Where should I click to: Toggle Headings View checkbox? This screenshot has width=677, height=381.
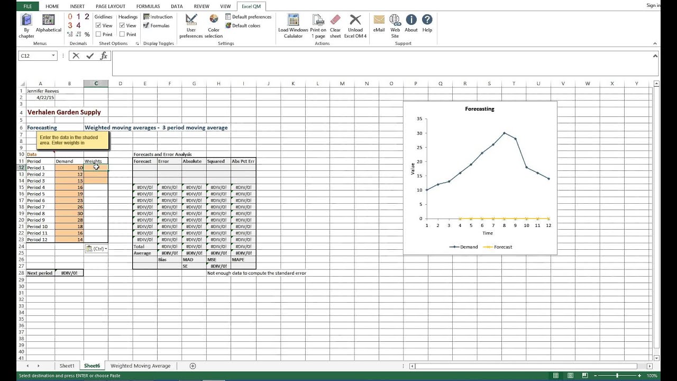pos(122,25)
